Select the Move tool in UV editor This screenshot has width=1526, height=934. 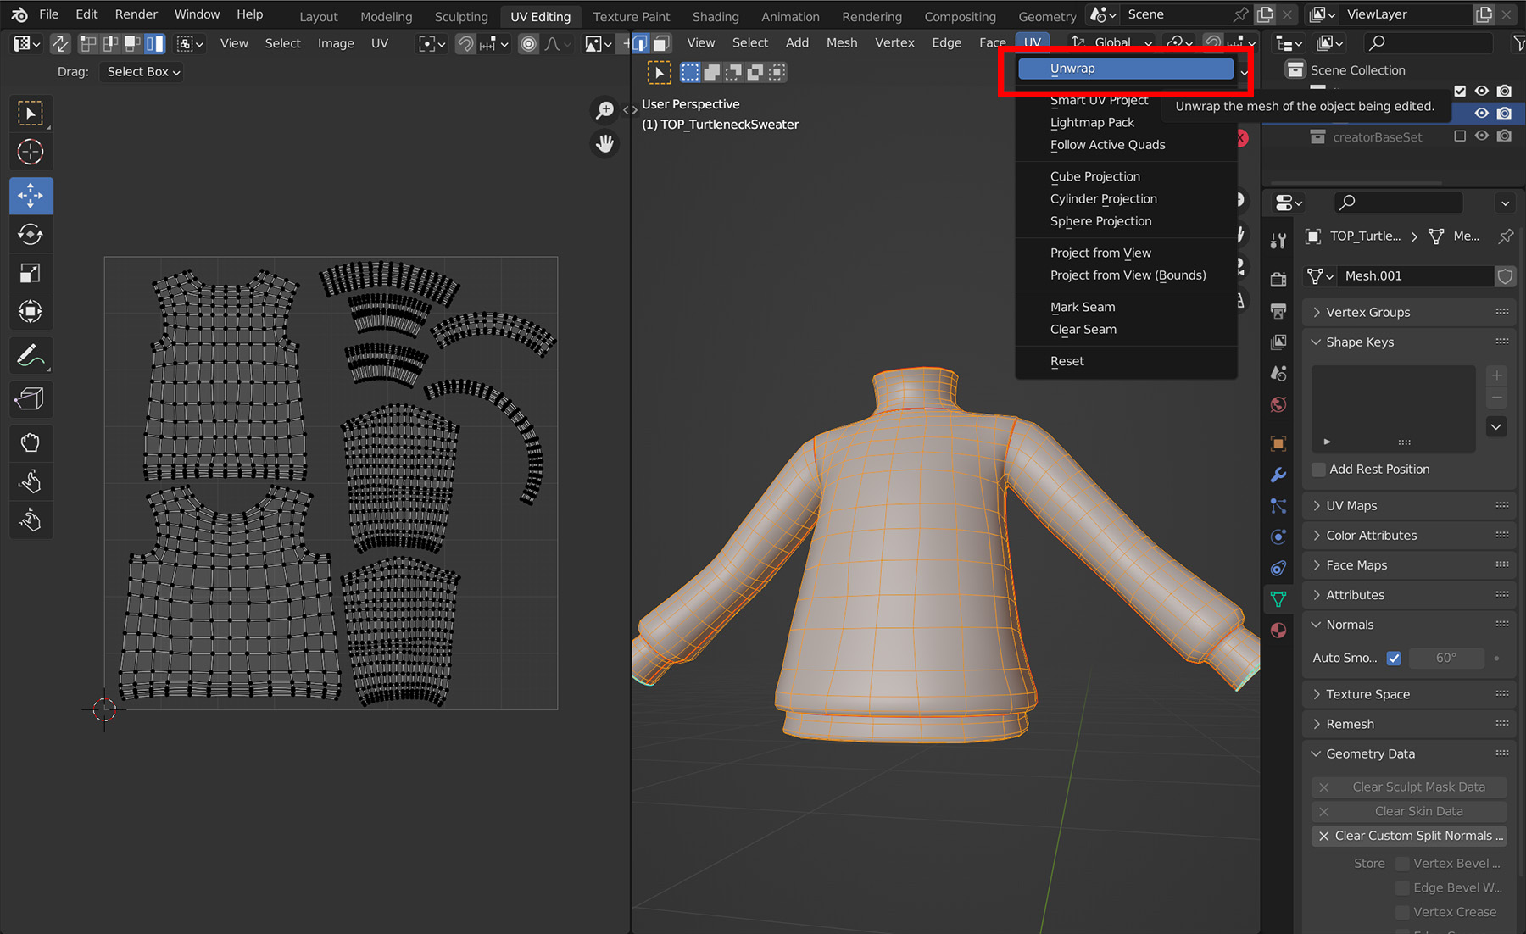(x=31, y=196)
